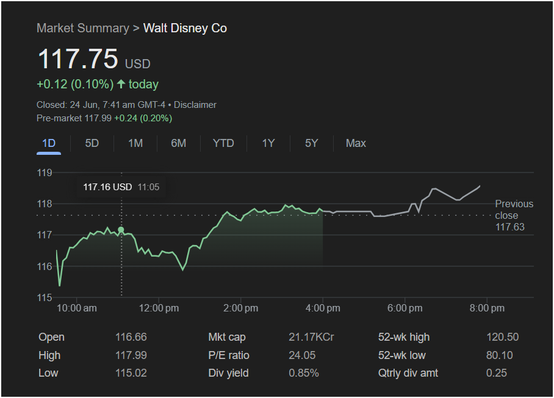This screenshot has width=554, height=398.
Task: Open the 1M chart range
Action: point(135,143)
